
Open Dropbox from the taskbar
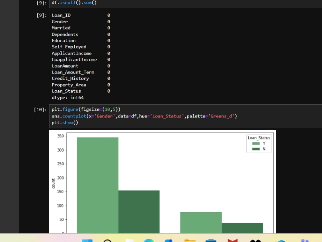[255, 240]
